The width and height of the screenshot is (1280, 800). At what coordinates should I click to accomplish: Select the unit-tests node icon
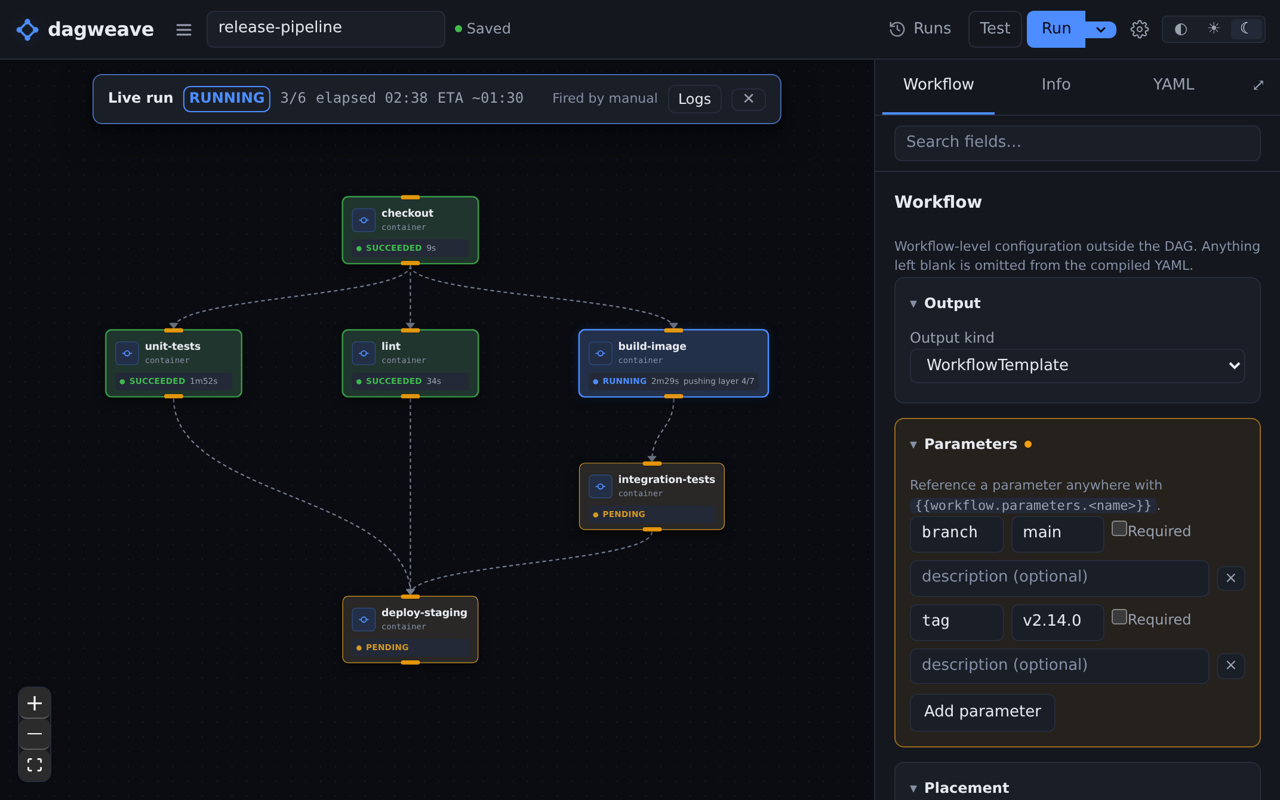[127, 353]
